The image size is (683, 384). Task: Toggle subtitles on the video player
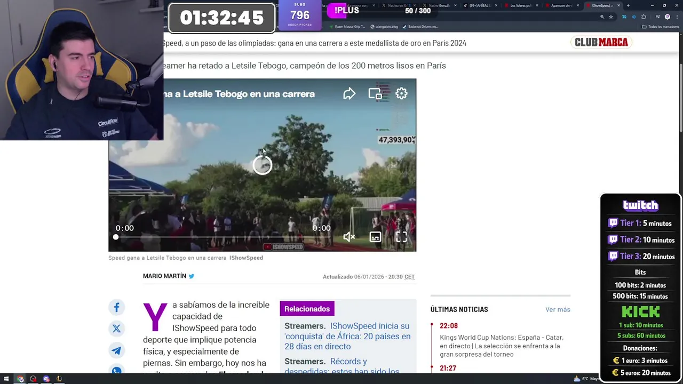[x=375, y=237]
